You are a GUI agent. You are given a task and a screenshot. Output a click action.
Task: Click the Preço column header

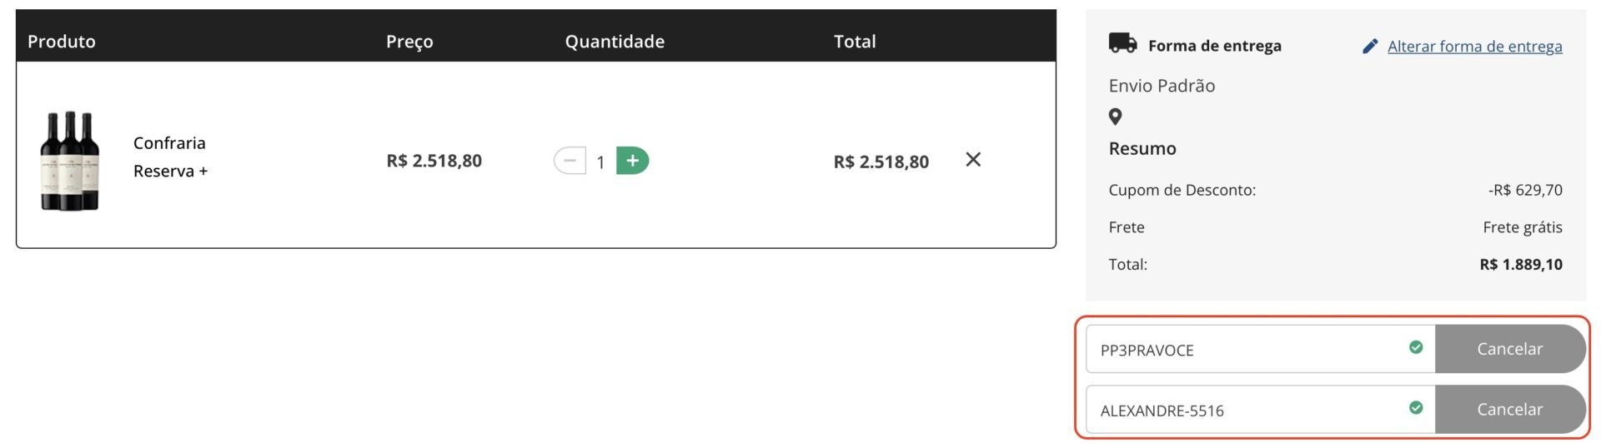click(x=409, y=42)
